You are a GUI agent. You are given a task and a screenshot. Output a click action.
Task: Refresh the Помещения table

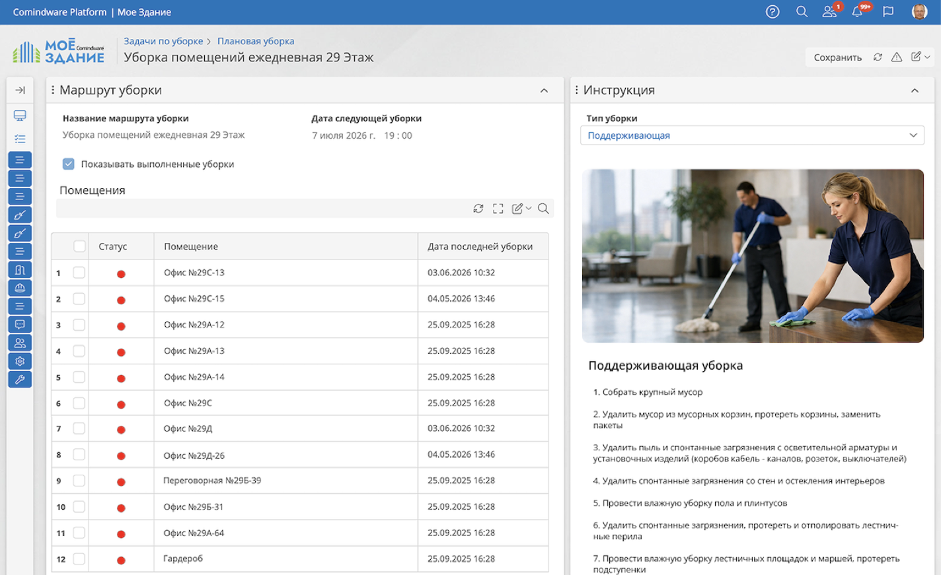click(x=478, y=209)
